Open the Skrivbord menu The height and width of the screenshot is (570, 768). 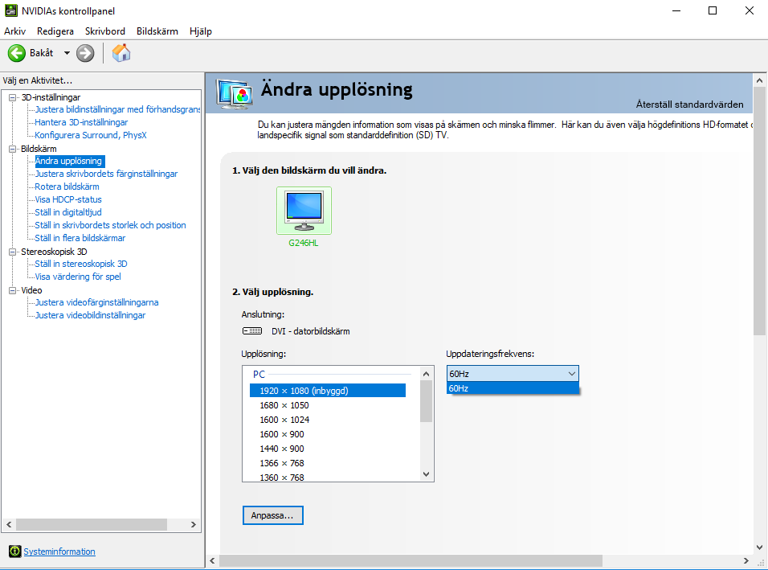(x=105, y=31)
